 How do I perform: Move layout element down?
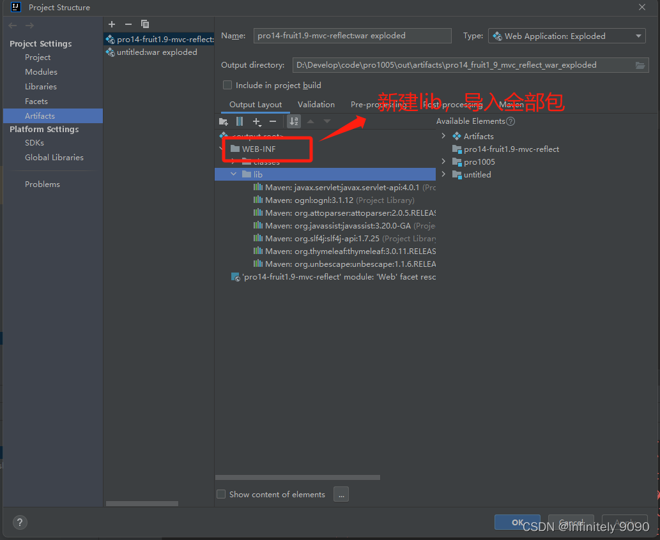[x=327, y=121]
